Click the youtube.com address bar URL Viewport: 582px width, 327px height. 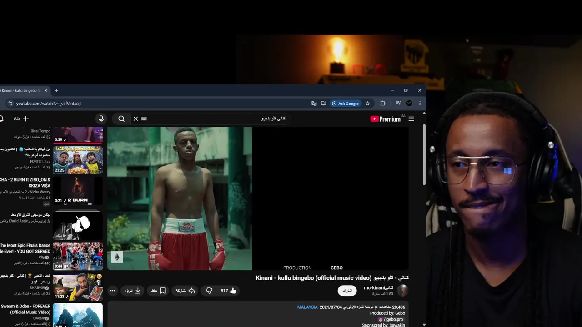49,104
